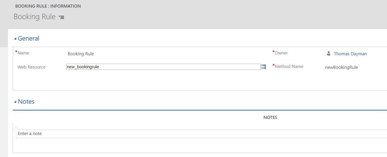Click the General section heading
Screen dimensions: 387x157
[x=29, y=39]
